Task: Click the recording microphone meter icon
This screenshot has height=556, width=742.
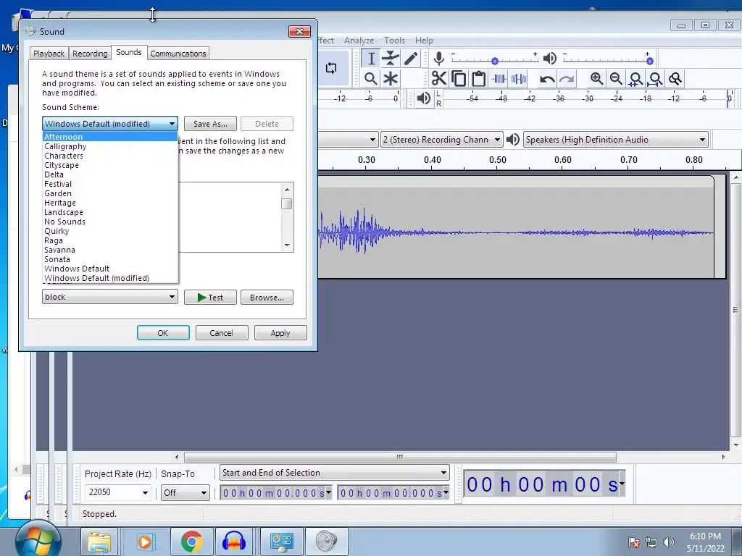Action: [438, 59]
